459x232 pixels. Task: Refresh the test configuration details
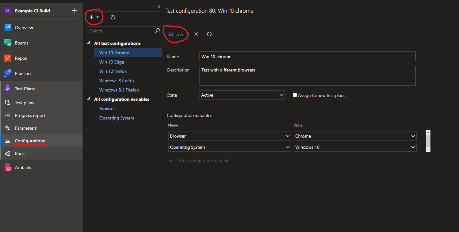(x=209, y=34)
